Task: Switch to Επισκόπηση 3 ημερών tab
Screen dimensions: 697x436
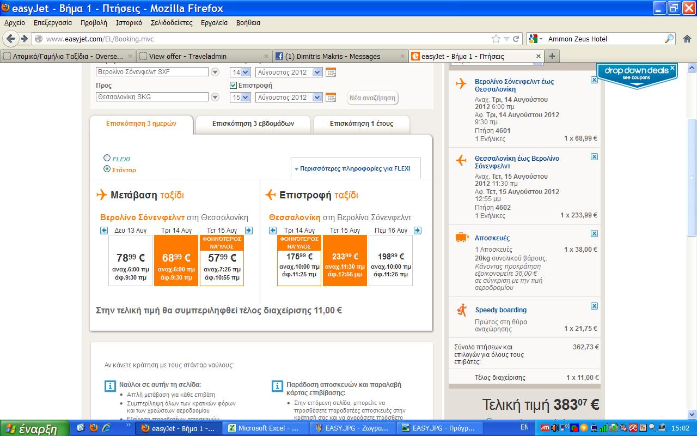Action: pos(142,124)
